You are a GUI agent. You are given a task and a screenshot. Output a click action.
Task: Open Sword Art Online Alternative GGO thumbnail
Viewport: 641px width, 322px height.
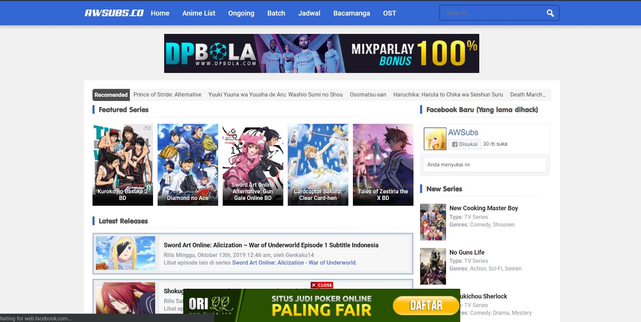[253, 165]
